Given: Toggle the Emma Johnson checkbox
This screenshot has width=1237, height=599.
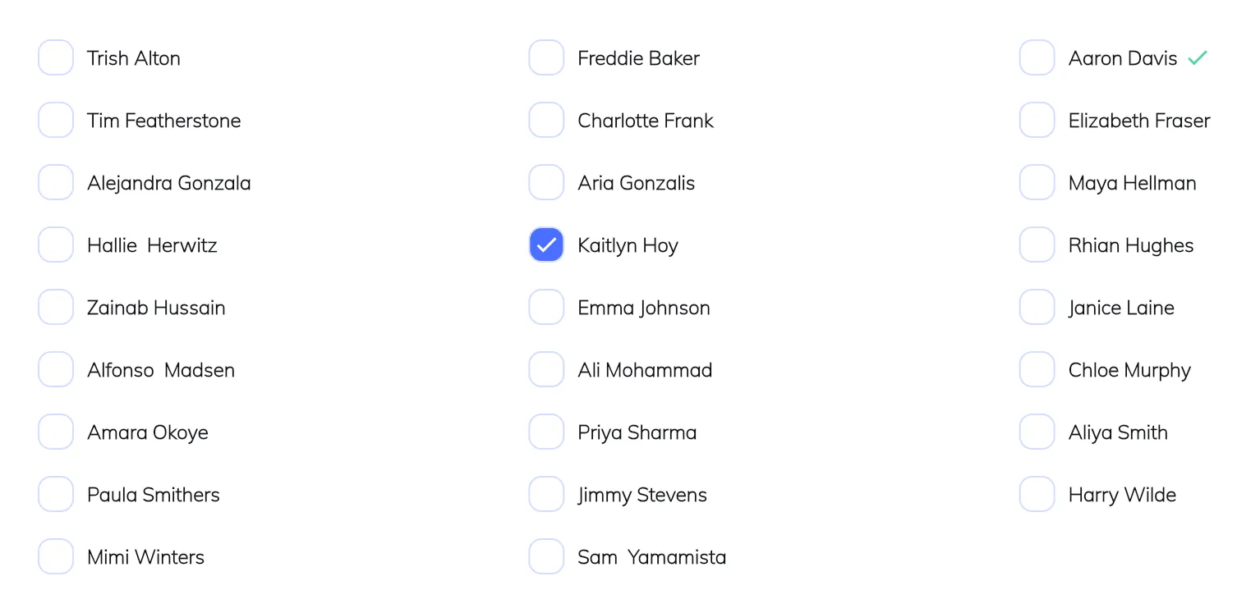Looking at the screenshot, I should [546, 308].
